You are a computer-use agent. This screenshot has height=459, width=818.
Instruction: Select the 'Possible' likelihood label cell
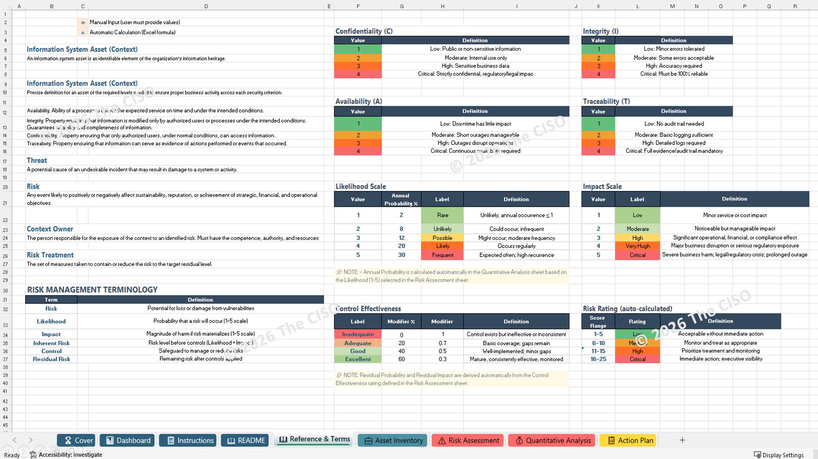pos(442,238)
